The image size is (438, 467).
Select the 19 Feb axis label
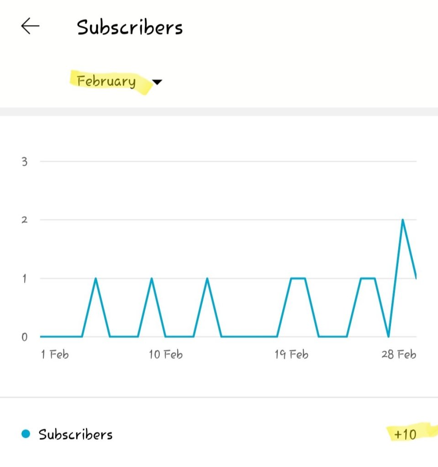click(291, 355)
